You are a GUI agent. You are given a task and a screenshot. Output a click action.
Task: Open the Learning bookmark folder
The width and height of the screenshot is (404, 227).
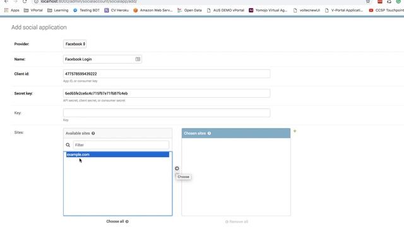[57, 10]
